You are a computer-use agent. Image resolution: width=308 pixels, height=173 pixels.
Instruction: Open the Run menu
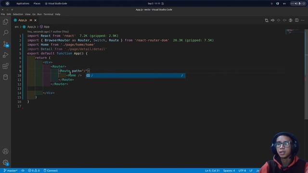click(x=39, y=14)
